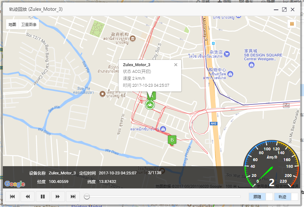Pause the track playback
The height and width of the screenshot is (207, 304).
click(43, 197)
